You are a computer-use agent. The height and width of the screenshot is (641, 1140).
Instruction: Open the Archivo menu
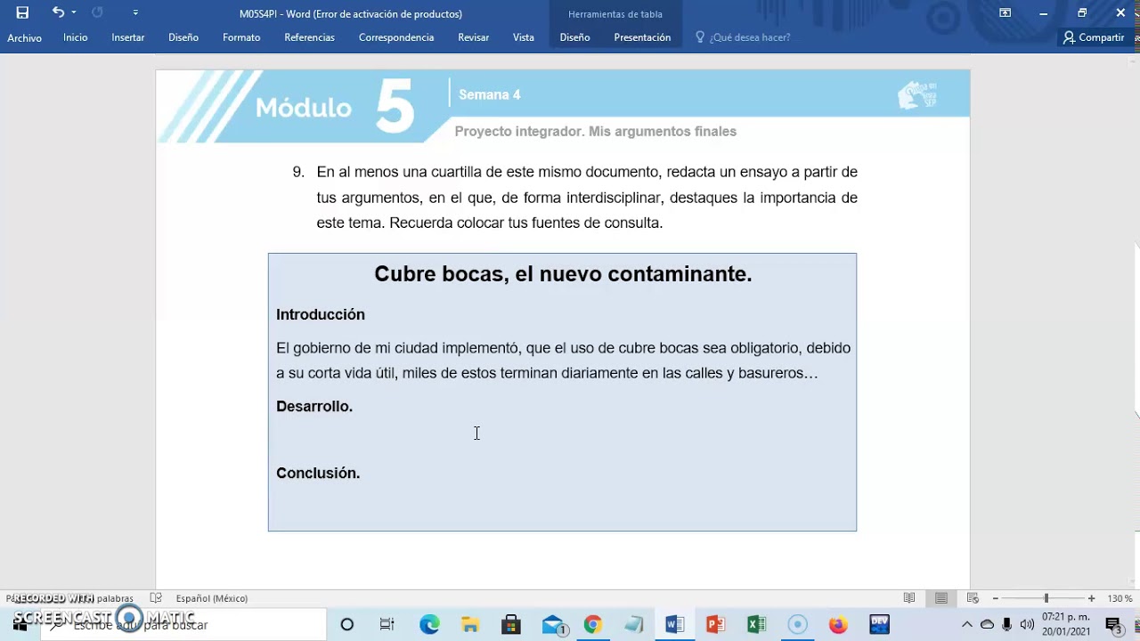coord(24,37)
